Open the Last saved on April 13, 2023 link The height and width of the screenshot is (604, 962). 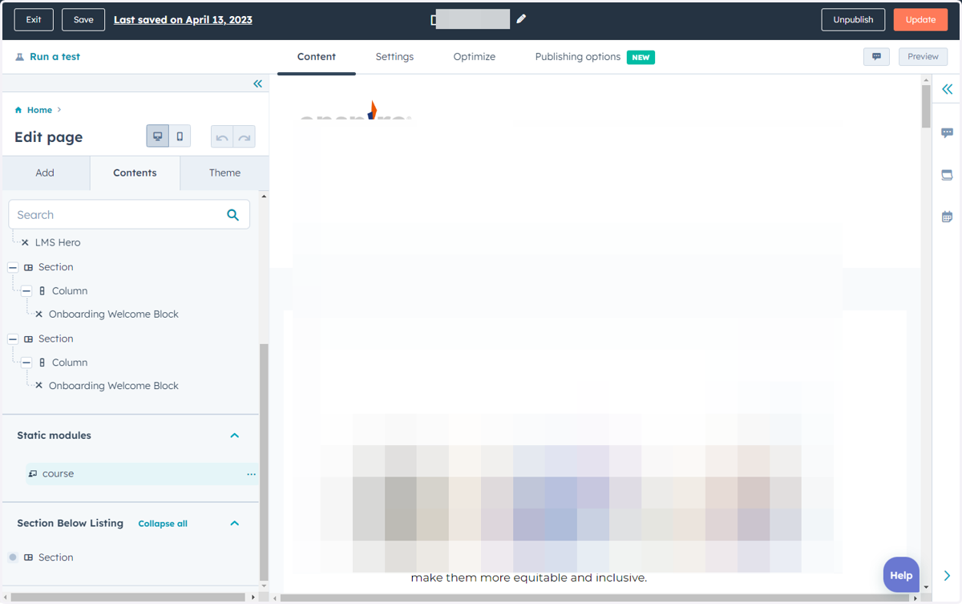point(183,19)
